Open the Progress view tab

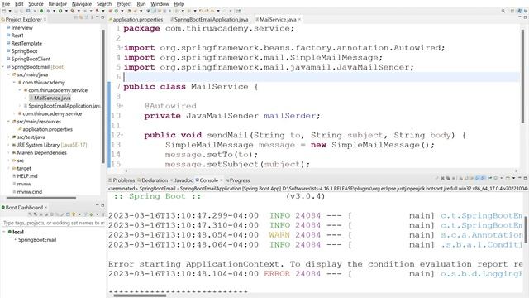(237, 180)
